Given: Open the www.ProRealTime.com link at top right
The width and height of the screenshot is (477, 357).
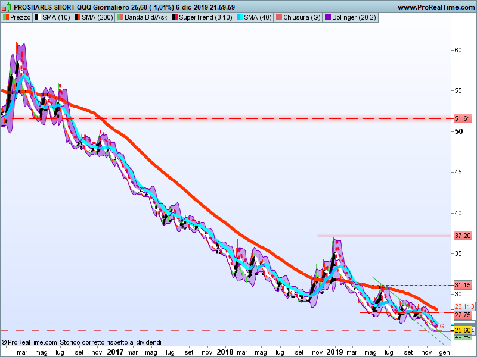Looking at the screenshot, I should click(434, 7).
